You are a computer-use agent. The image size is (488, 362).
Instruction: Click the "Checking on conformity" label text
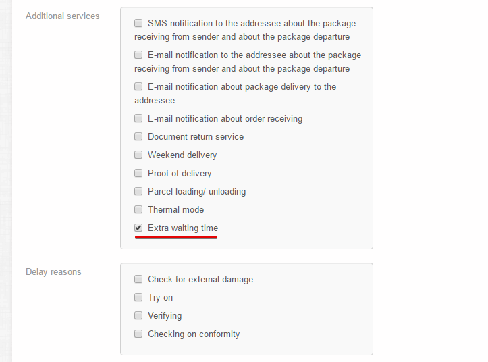[x=194, y=334]
